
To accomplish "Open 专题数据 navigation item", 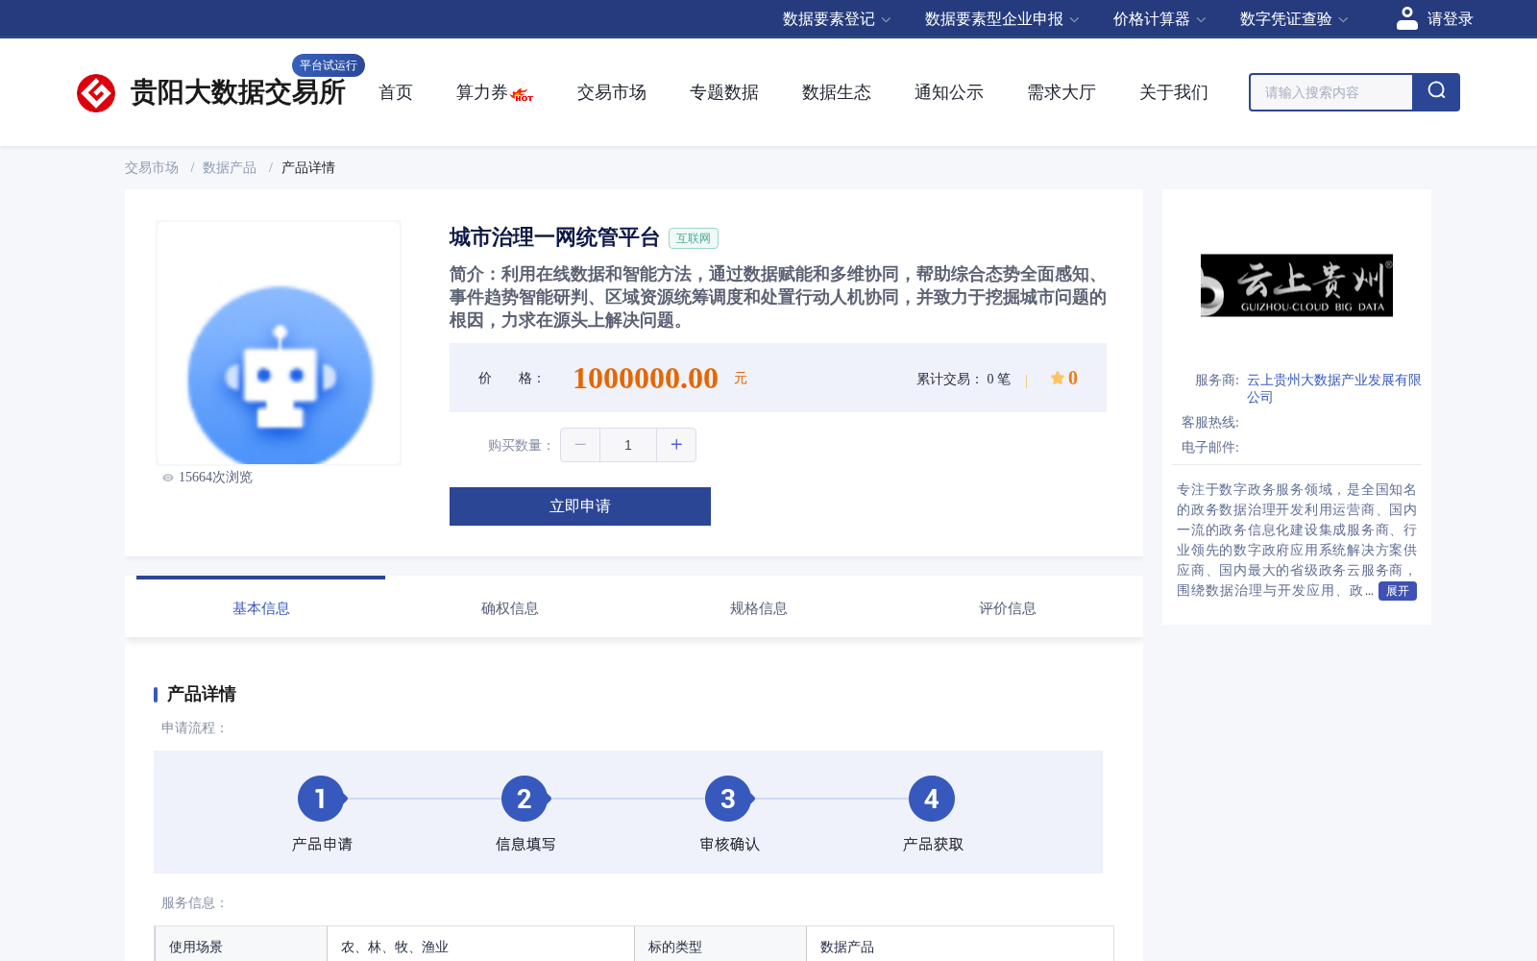I will pos(724,92).
